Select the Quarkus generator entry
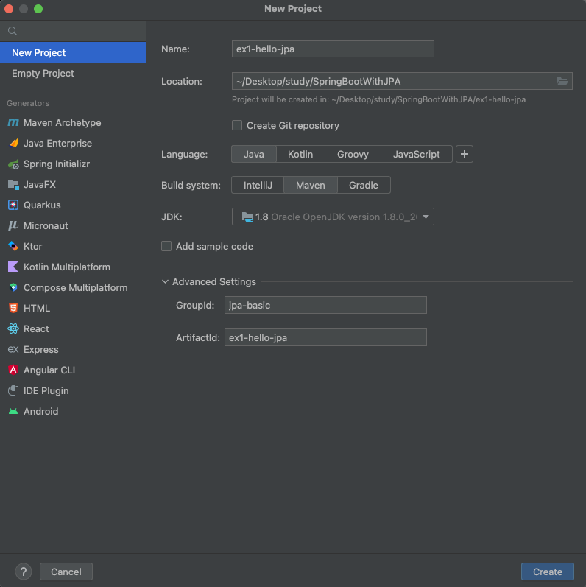The image size is (586, 587). 73,205
